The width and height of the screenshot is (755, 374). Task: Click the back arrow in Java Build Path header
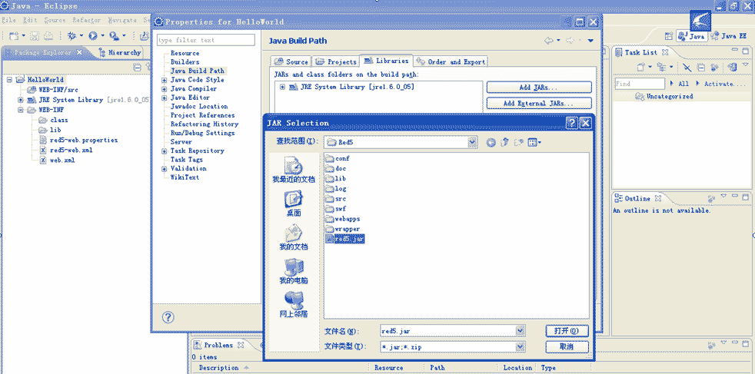click(550, 41)
